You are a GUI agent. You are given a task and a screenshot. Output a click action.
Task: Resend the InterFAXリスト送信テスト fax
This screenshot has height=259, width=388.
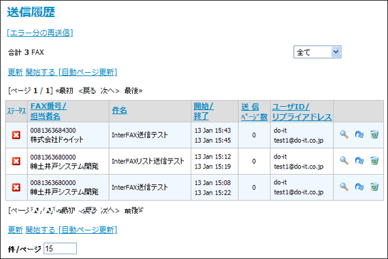[x=359, y=160]
